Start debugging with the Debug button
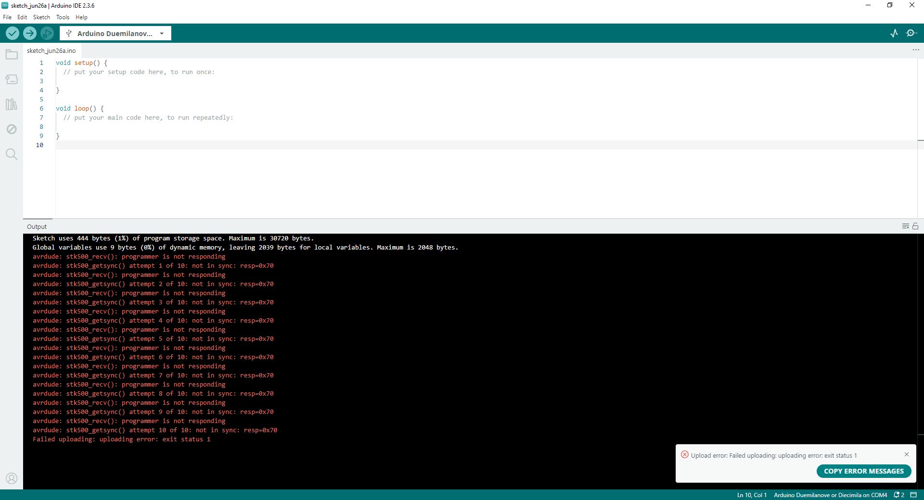Viewport: 924px width, 500px height. 47,33
